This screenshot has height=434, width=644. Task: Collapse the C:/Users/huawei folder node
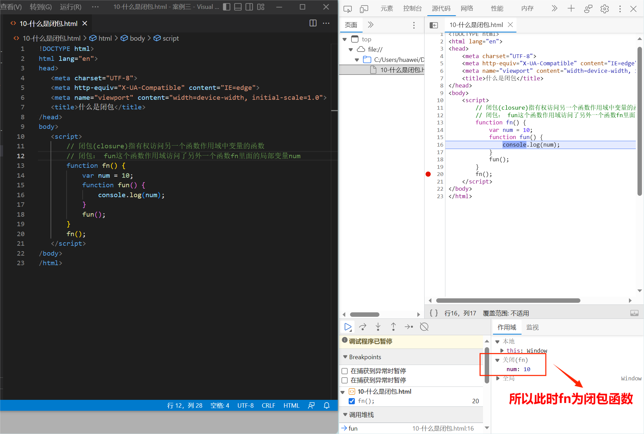(x=357, y=60)
